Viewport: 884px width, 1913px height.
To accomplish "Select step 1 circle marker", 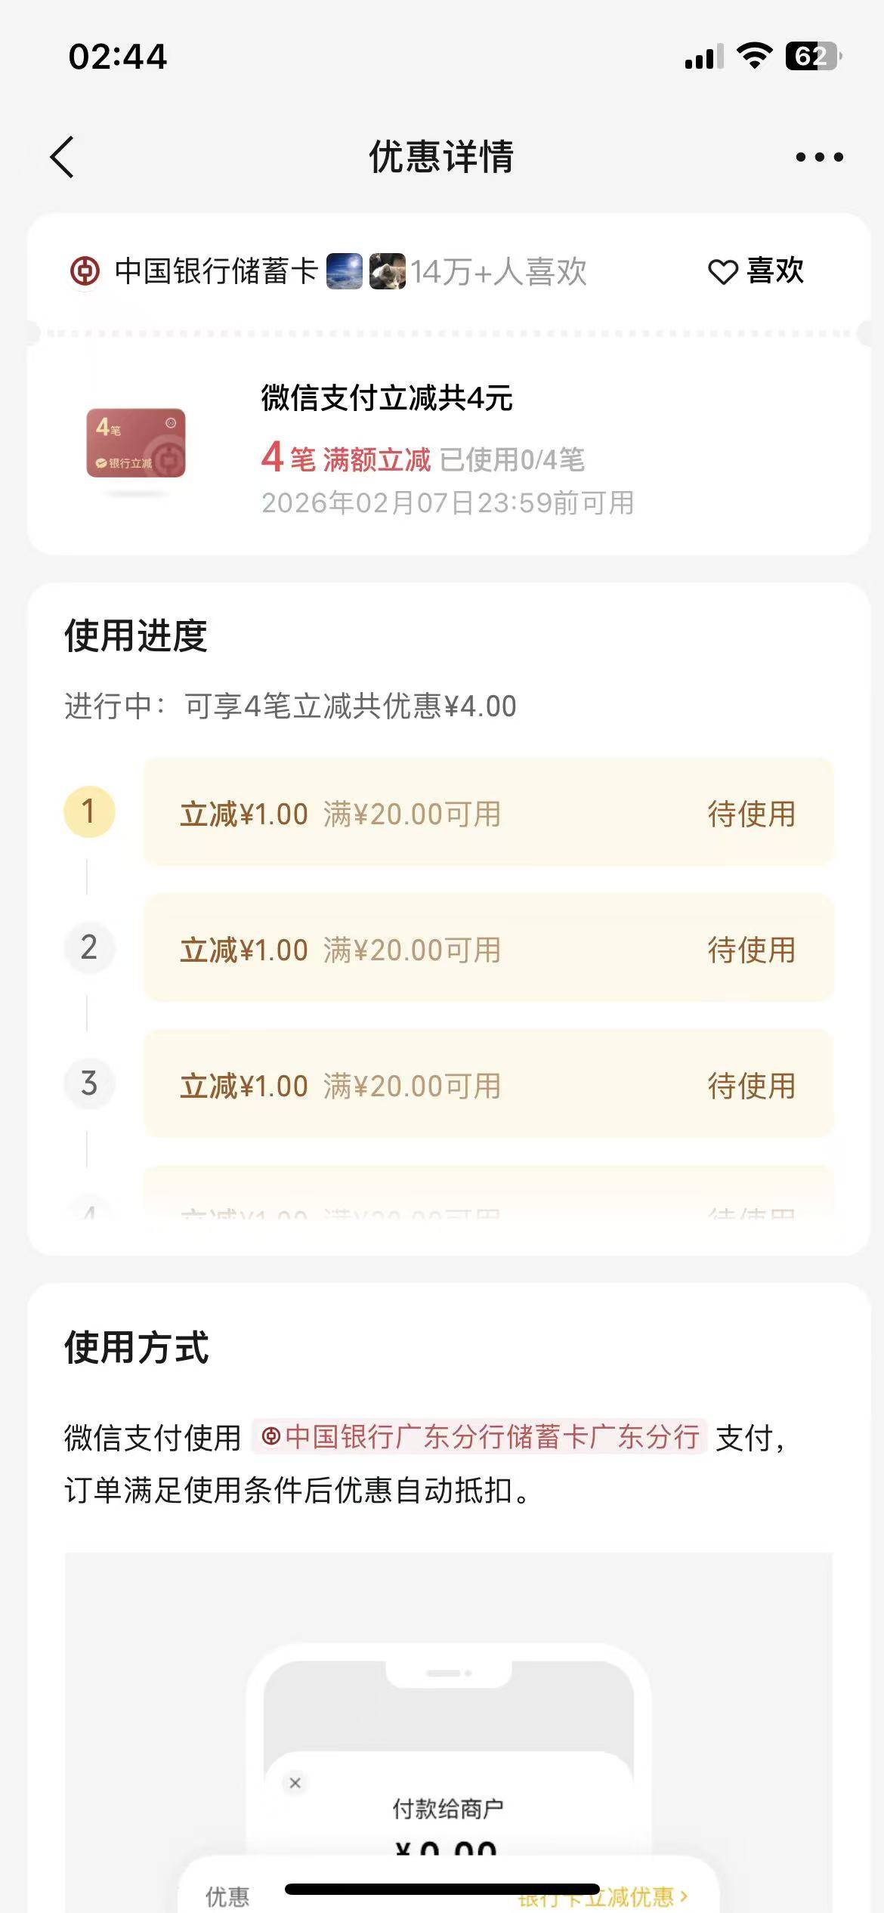I will 89,812.
